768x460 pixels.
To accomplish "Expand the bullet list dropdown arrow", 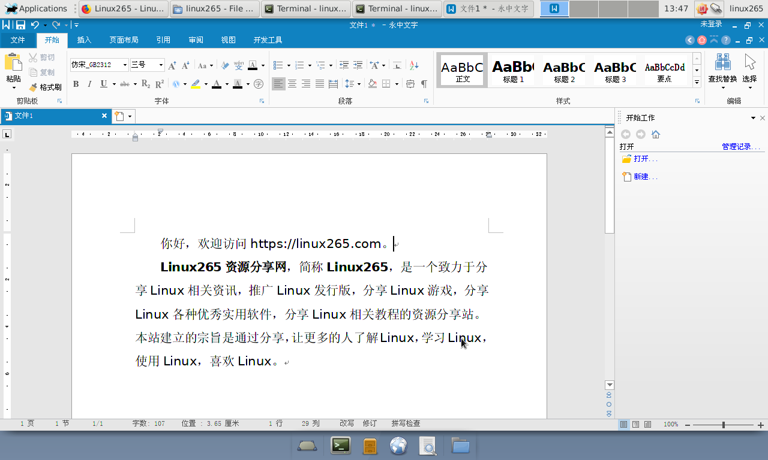I will [x=289, y=65].
